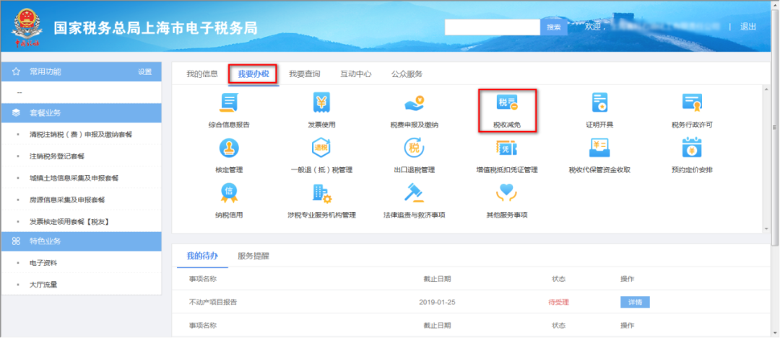Open 注销税务登记套餐

click(57, 156)
